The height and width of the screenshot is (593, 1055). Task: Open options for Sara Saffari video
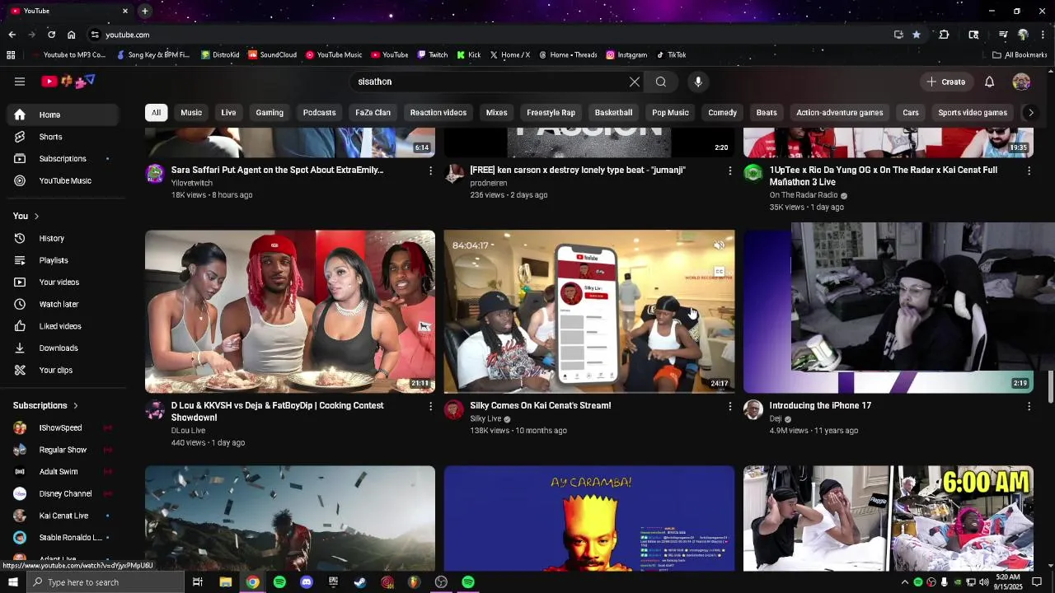430,170
